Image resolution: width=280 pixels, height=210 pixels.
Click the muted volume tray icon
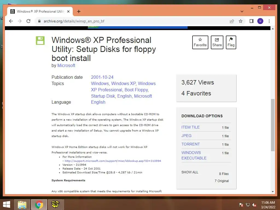(x=254, y=205)
